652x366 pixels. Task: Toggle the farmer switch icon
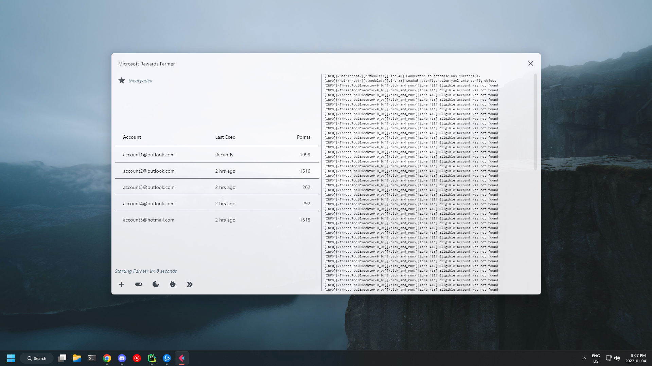point(139,284)
